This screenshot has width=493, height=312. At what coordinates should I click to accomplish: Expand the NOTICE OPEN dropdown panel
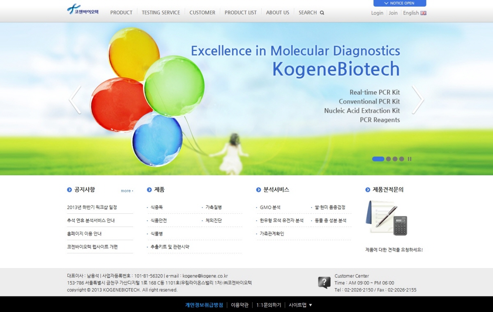tap(399, 3)
